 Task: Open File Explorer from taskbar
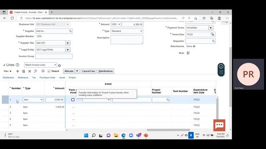[116, 135]
